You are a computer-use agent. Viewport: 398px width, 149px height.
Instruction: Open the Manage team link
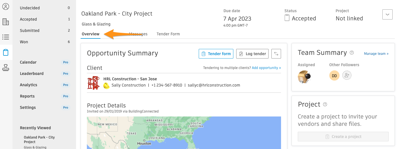point(376,54)
